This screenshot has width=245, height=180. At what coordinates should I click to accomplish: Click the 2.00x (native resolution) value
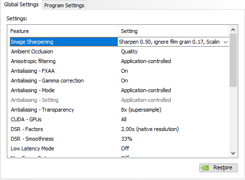click(x=150, y=129)
